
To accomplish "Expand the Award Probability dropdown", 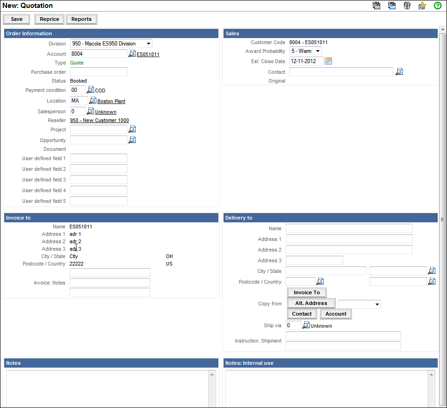I will coord(306,51).
